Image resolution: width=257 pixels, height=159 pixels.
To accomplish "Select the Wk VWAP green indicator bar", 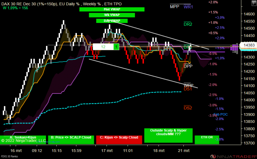I will click(x=112, y=15).
